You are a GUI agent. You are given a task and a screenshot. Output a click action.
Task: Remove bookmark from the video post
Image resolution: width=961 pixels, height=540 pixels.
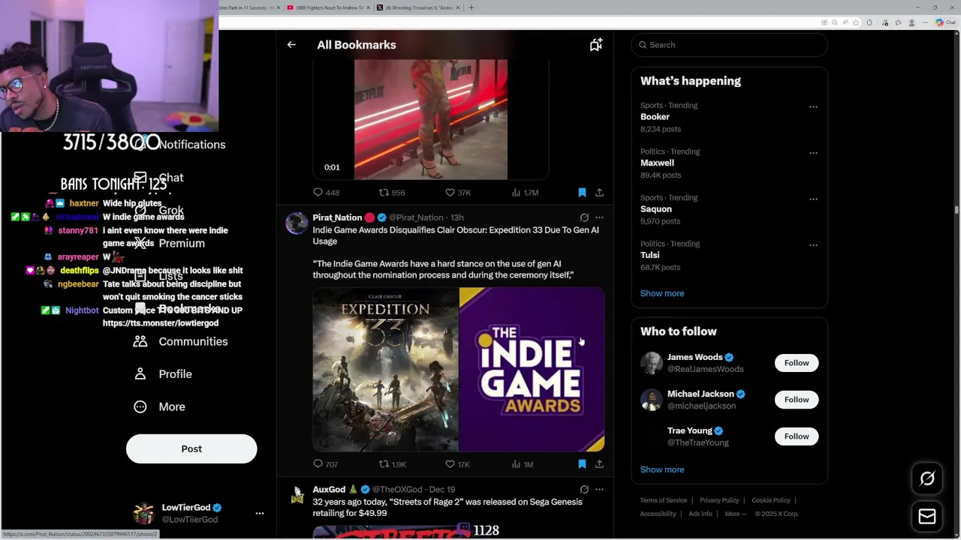coord(582,193)
